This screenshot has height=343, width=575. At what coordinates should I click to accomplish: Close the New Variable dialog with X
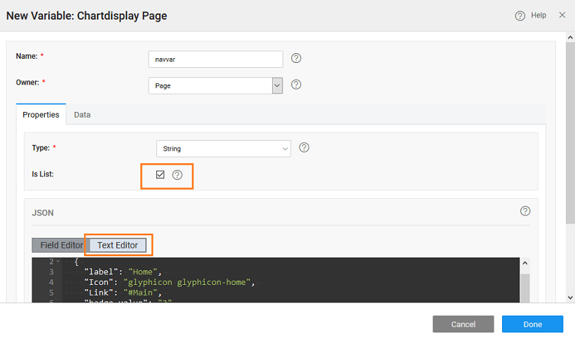(x=562, y=15)
